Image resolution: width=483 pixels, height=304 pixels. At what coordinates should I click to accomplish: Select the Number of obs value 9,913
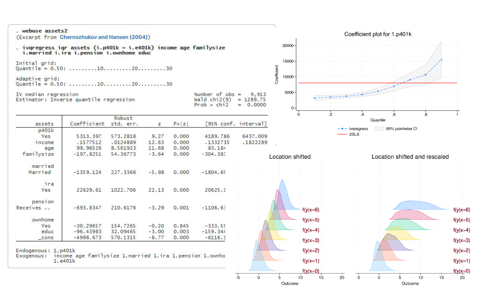click(258, 94)
